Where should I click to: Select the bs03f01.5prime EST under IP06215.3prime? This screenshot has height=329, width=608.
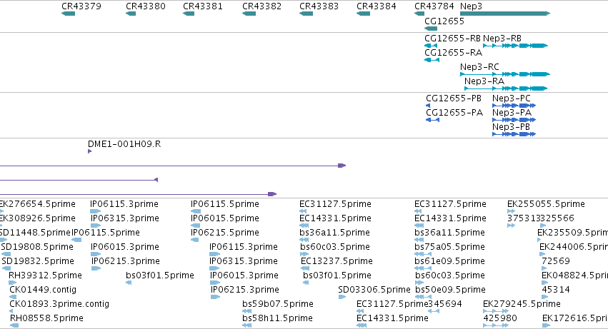129,283
